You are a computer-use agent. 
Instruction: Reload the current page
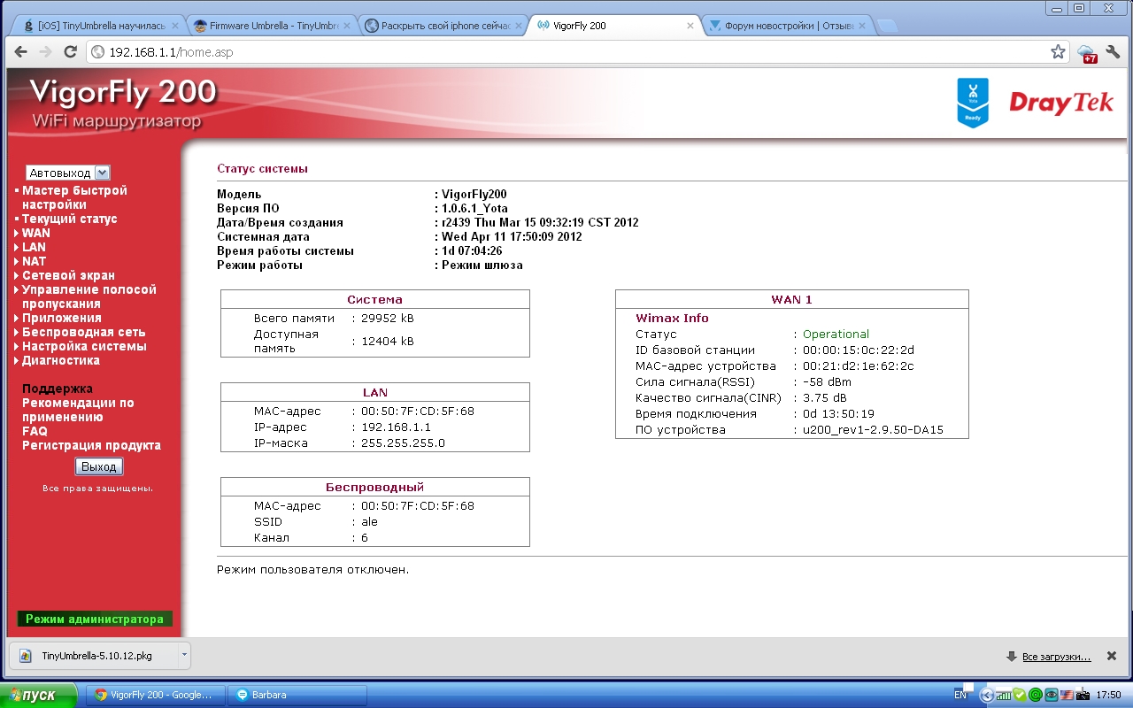coord(71,52)
